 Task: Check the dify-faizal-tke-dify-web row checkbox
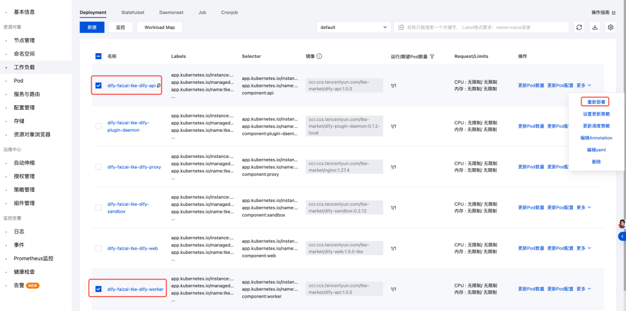click(99, 248)
